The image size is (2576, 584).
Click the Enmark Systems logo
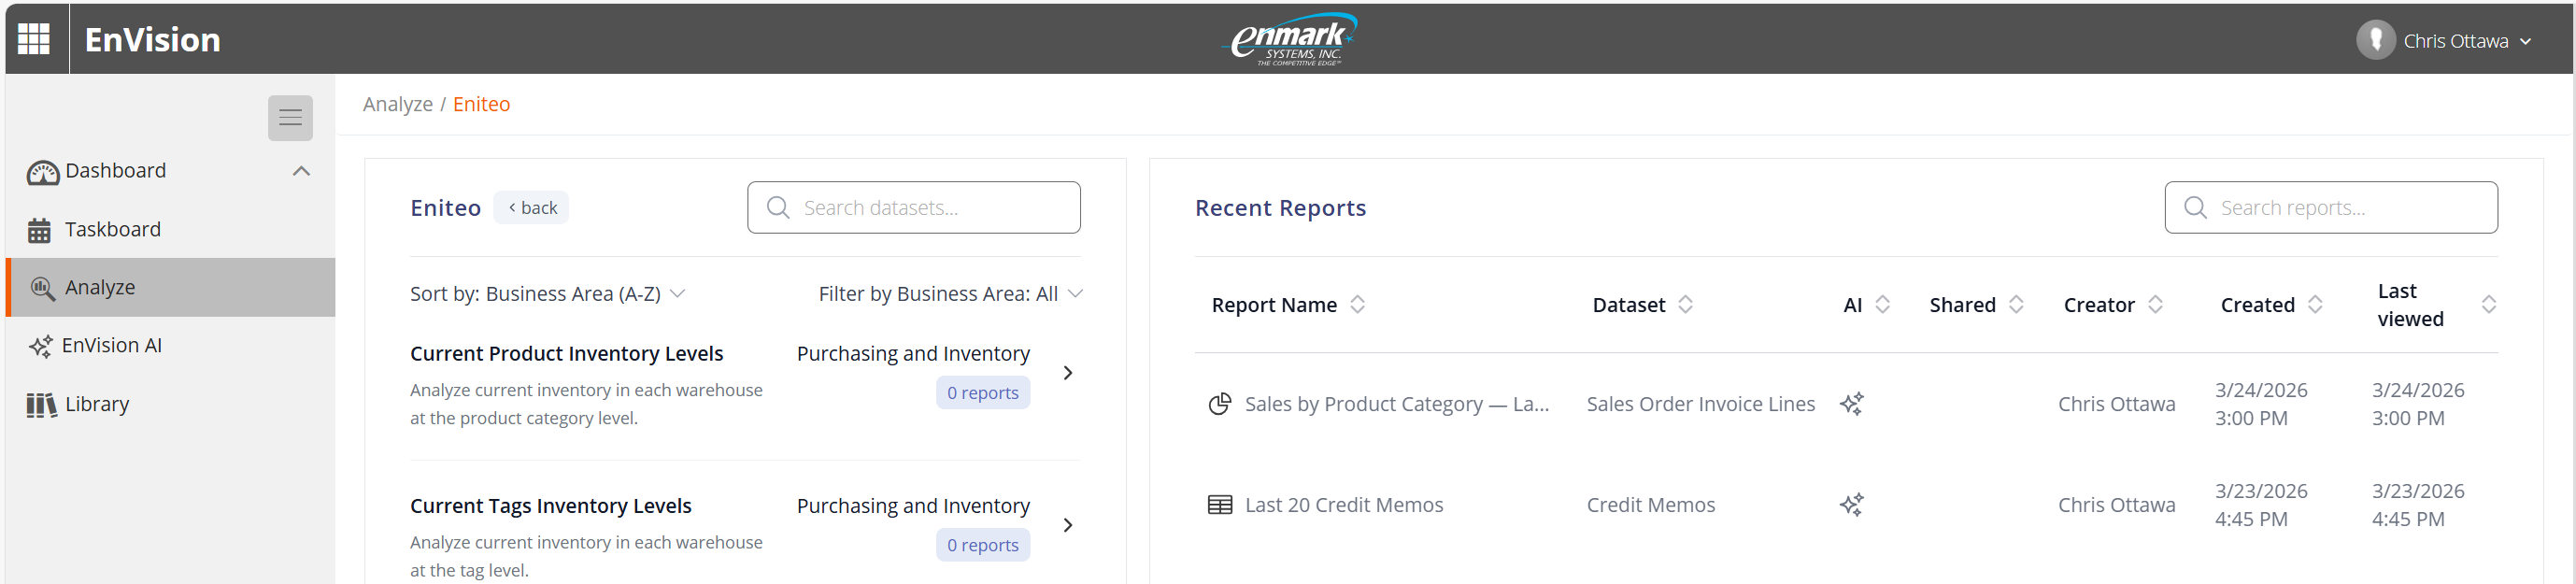[x=1289, y=39]
